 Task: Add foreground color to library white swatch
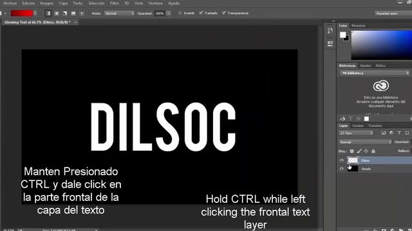click(x=366, y=119)
